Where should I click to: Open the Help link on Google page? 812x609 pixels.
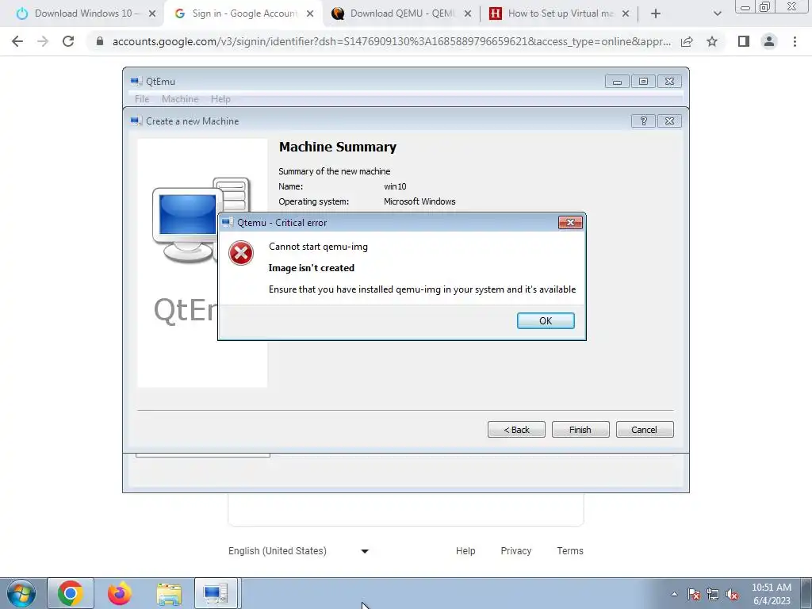tap(465, 550)
